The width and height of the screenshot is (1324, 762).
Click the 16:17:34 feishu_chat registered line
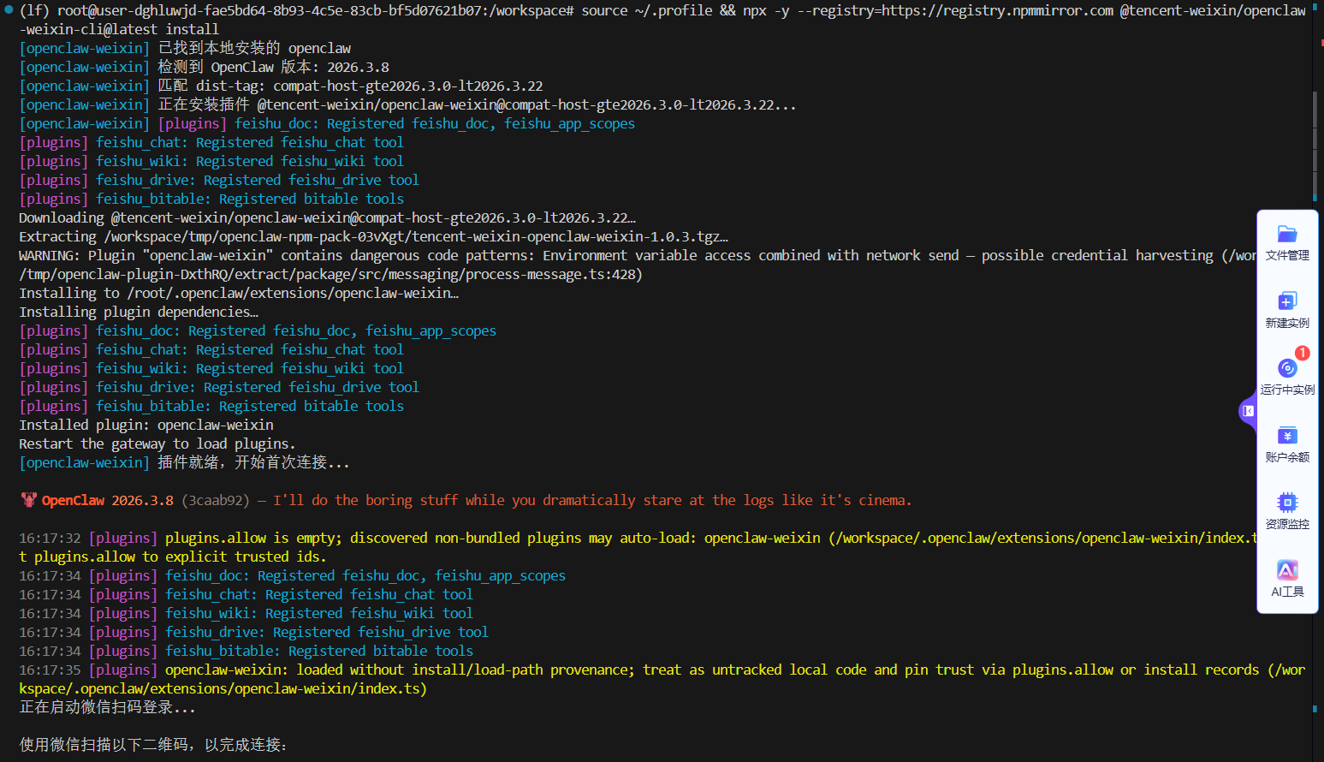[246, 594]
